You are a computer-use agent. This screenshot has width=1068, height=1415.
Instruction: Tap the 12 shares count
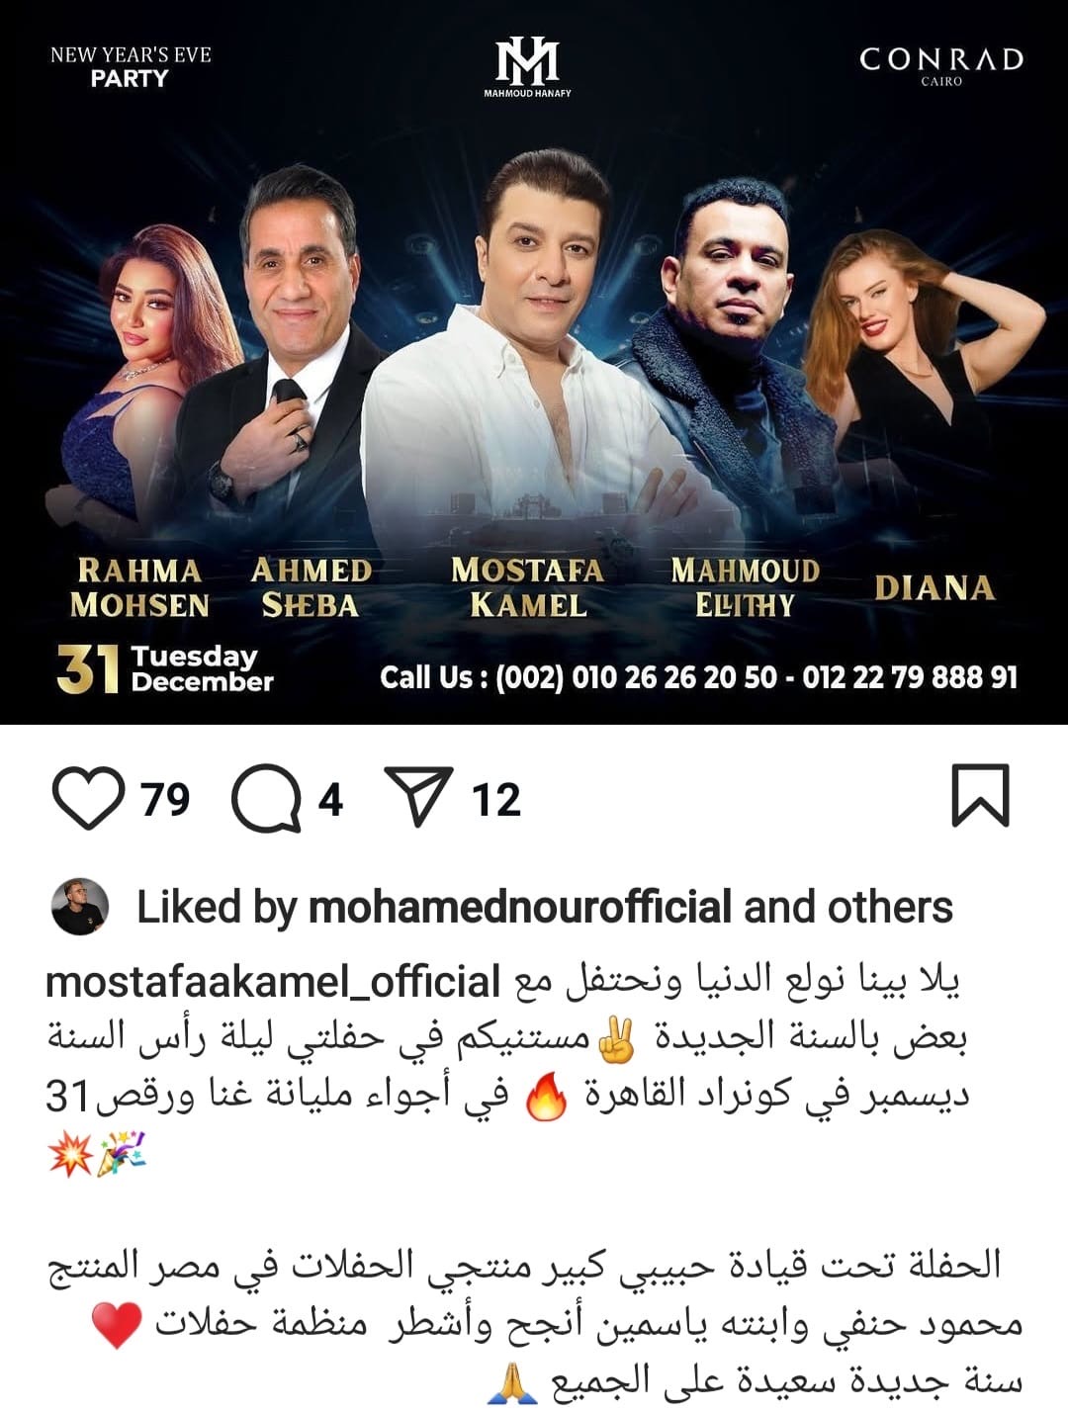coord(495,799)
